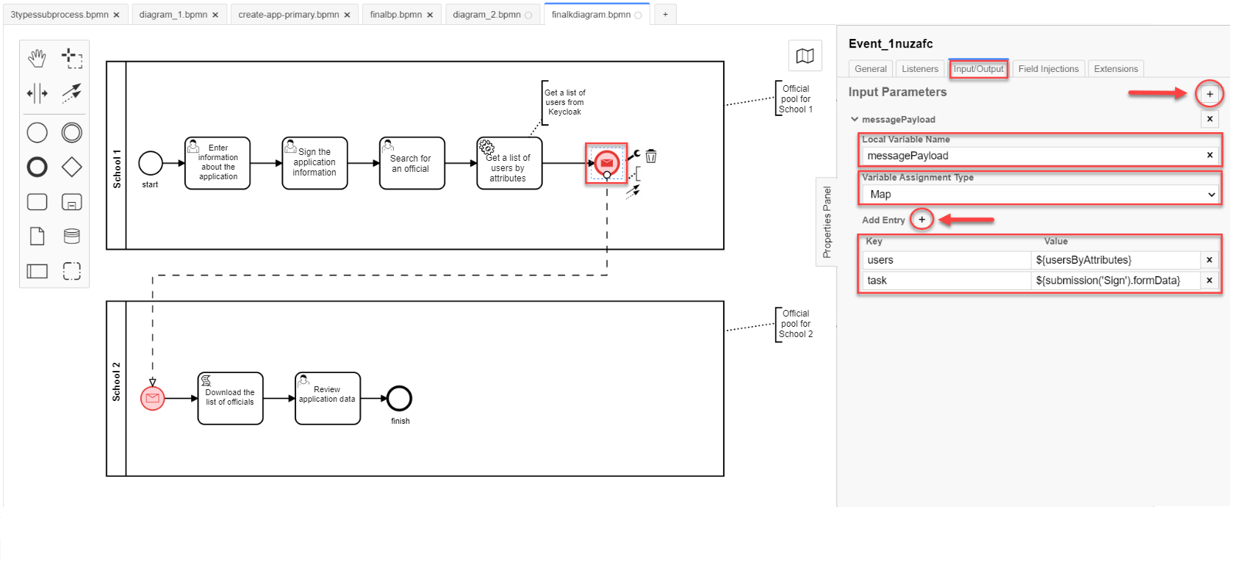Close the create-app-primary.bpmn tab
This screenshot has width=1236, height=567.
[x=347, y=15]
